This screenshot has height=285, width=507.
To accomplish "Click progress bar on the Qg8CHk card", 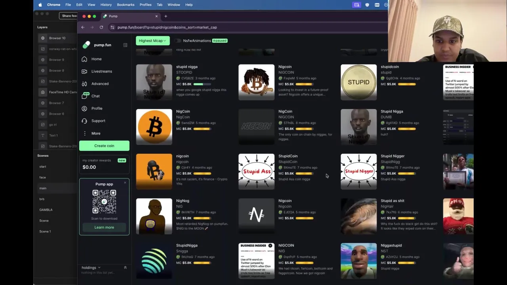I will point(407,84).
